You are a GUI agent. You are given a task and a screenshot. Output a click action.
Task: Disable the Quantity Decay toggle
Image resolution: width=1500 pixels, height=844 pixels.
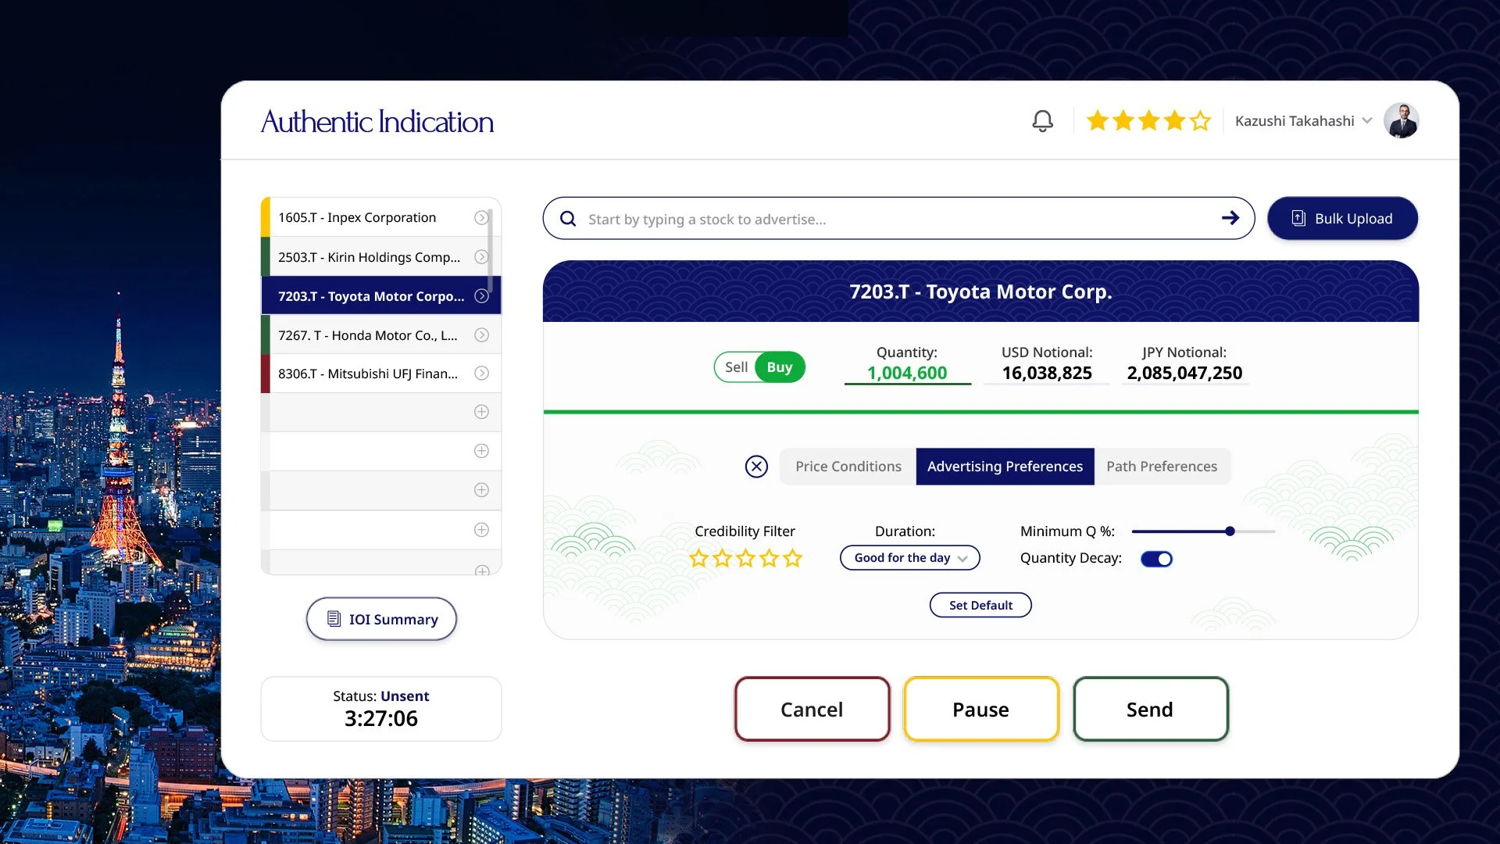tap(1156, 559)
